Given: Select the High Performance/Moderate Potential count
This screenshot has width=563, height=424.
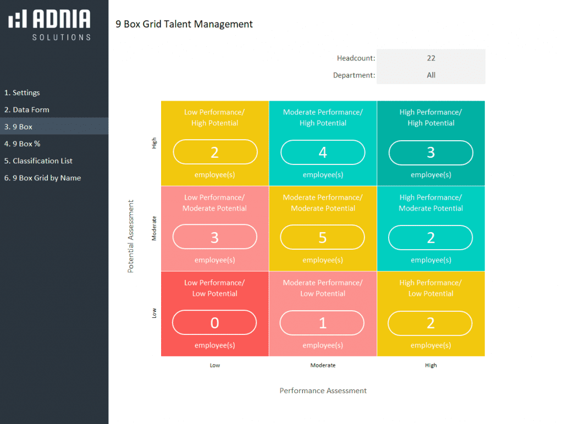Looking at the screenshot, I should 430,238.
